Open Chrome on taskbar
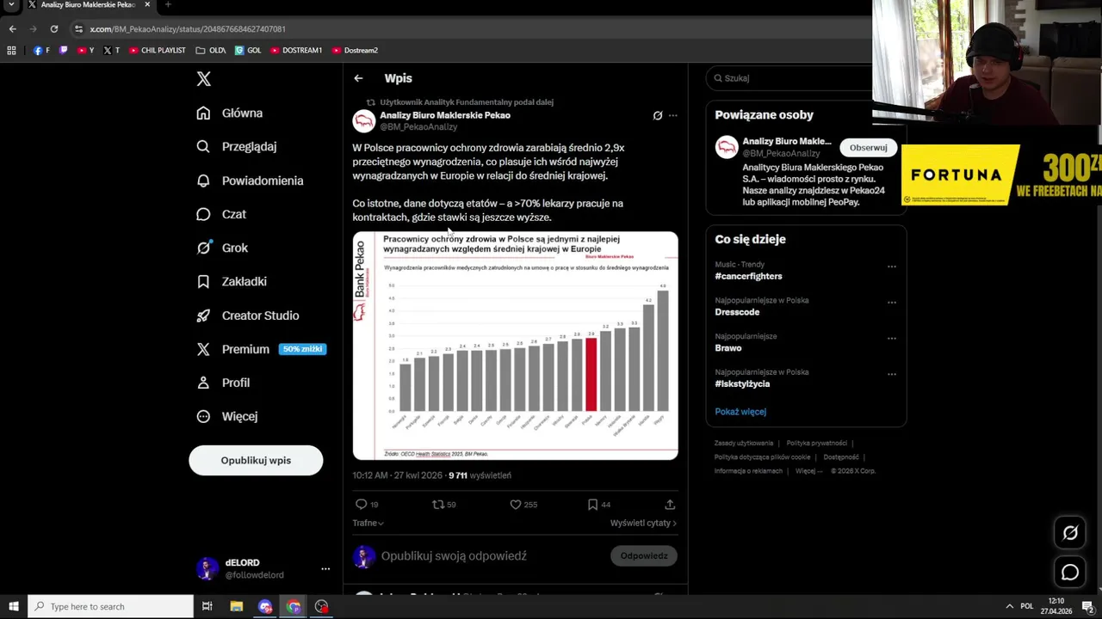Image resolution: width=1102 pixels, height=619 pixels. click(294, 607)
